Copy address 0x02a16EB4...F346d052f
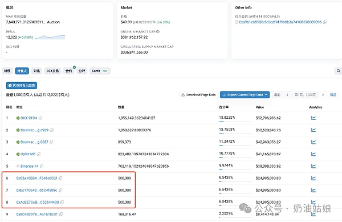Image resolution: width=342 pixels, height=222 pixels. 60,178
